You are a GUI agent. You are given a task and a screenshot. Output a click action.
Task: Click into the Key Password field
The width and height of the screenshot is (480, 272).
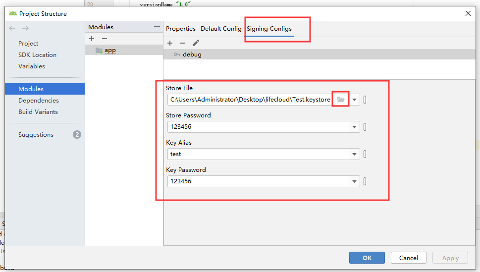point(258,181)
